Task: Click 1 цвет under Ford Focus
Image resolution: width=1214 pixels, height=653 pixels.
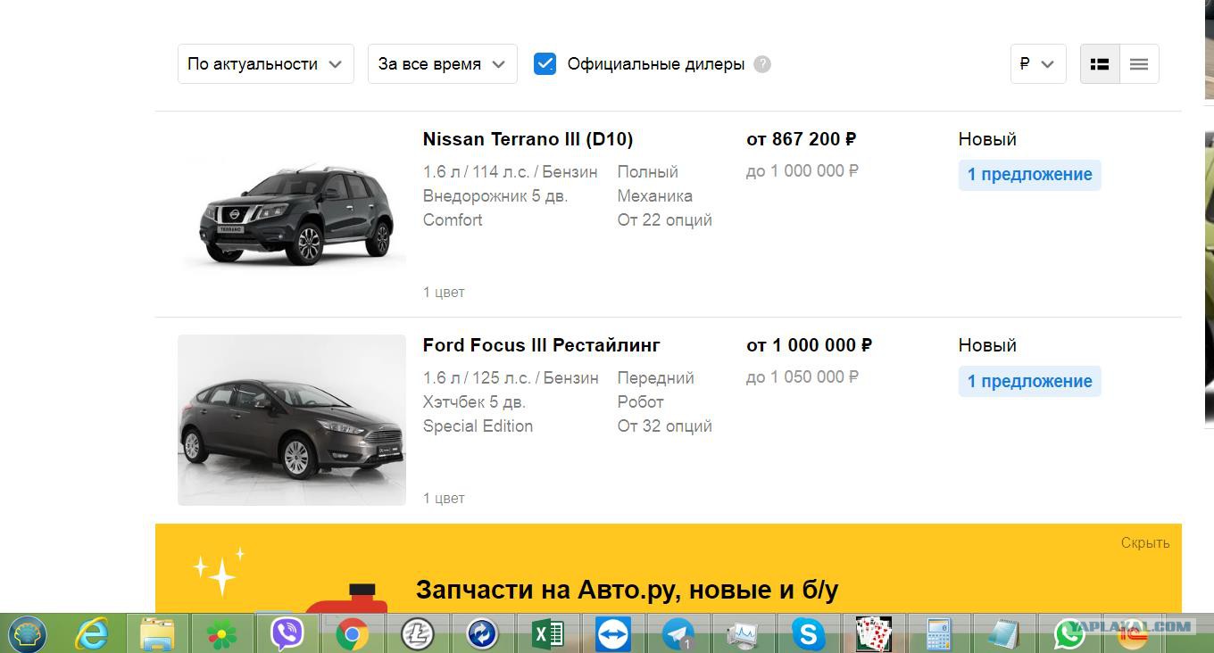Action: pyautogui.click(x=444, y=499)
